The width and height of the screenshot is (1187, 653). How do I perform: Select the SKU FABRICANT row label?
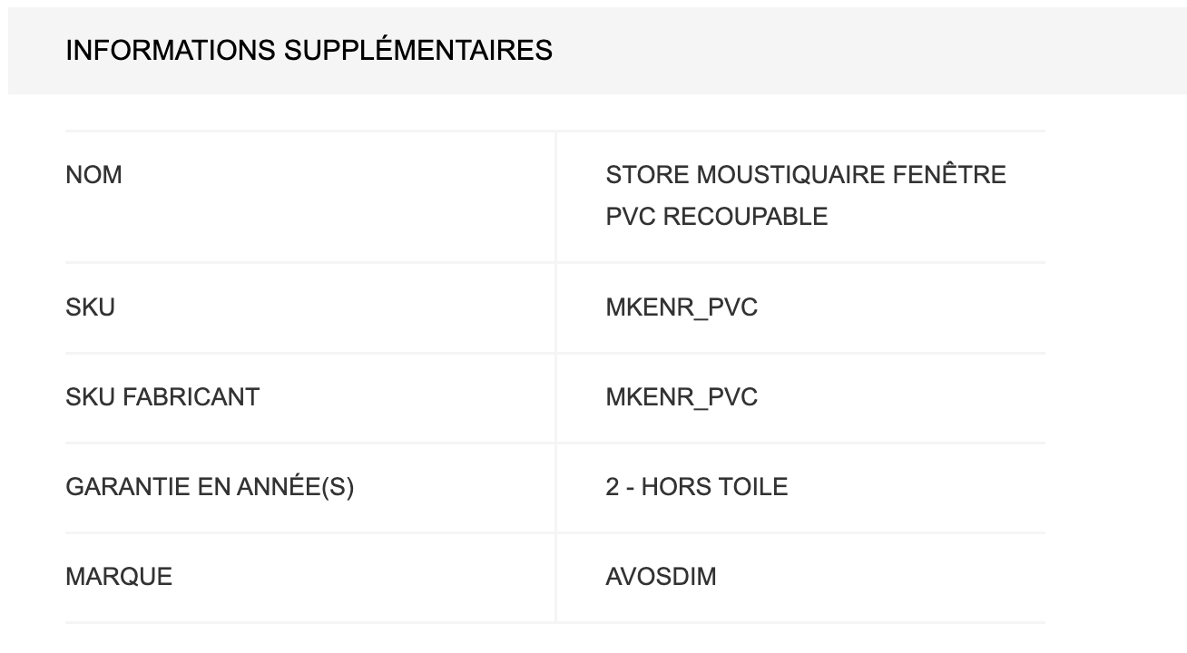[x=162, y=397]
